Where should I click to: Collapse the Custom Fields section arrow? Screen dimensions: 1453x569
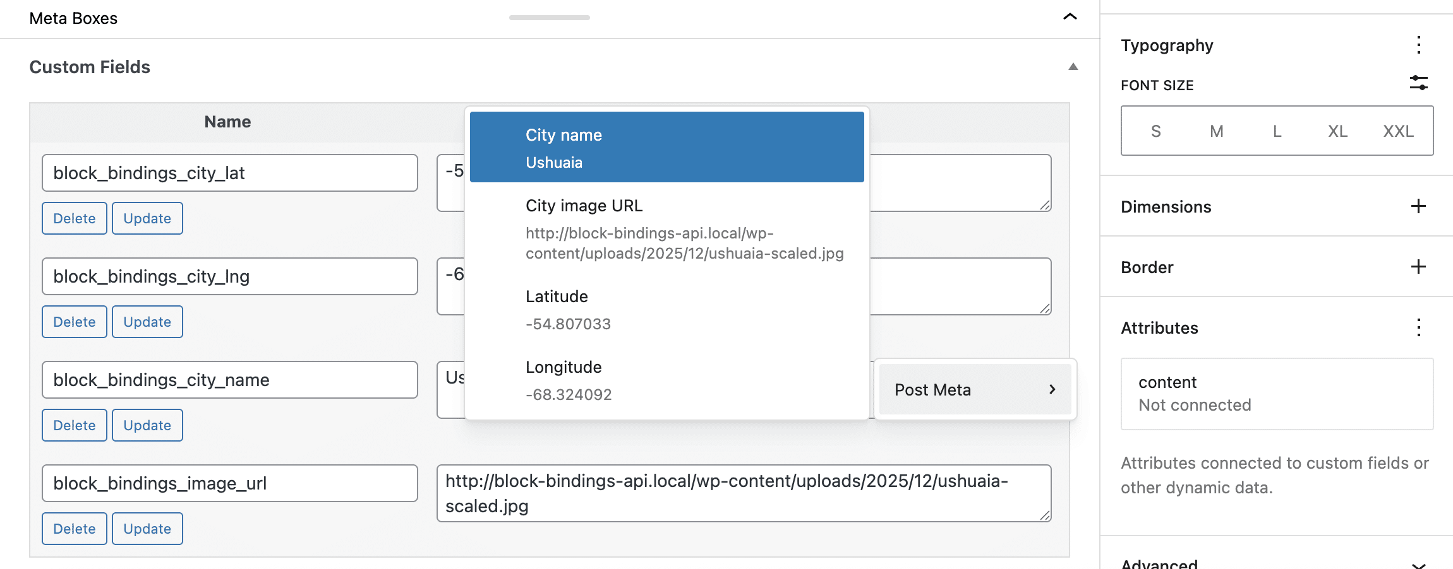point(1073,66)
